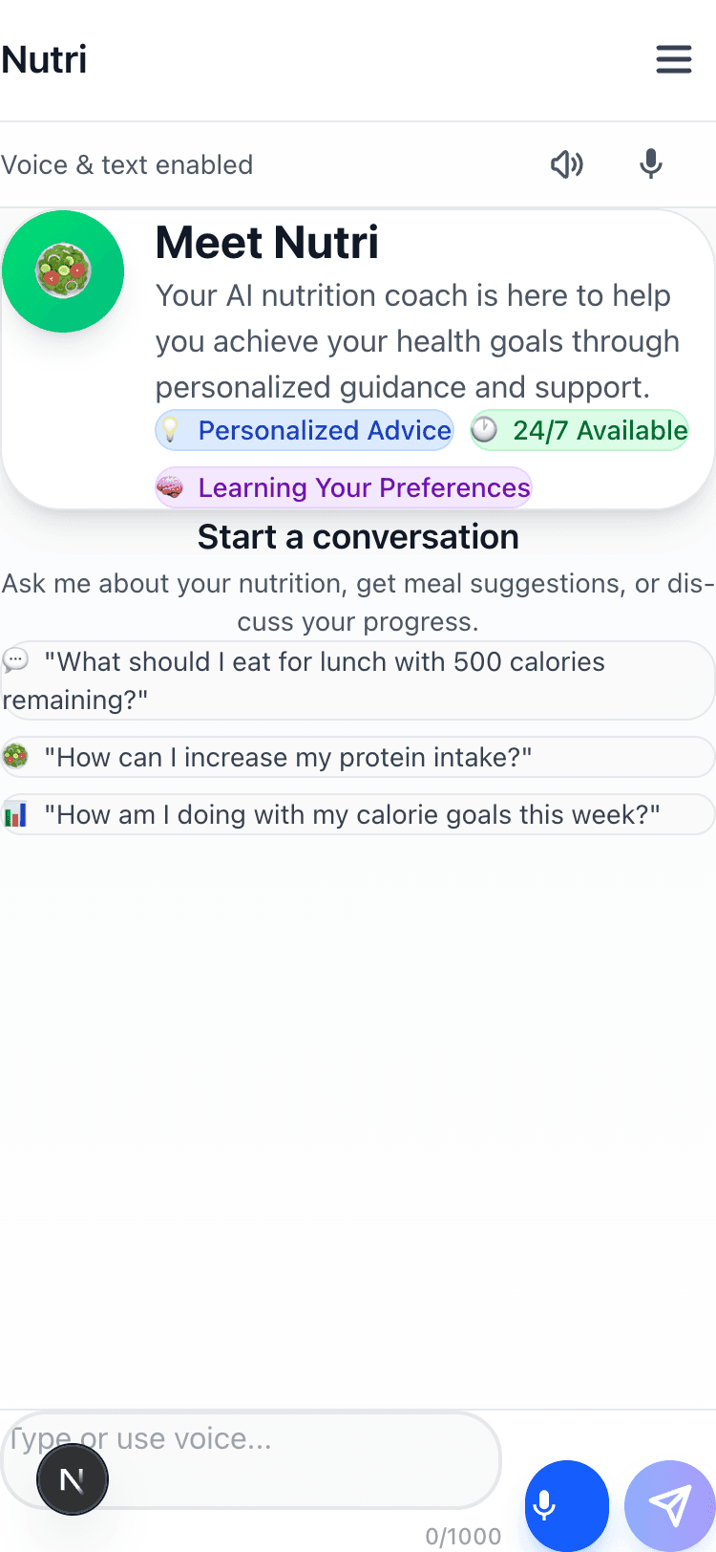Select the increase protein intake suggestion
Screen dimensions: 716x1552
358,756
